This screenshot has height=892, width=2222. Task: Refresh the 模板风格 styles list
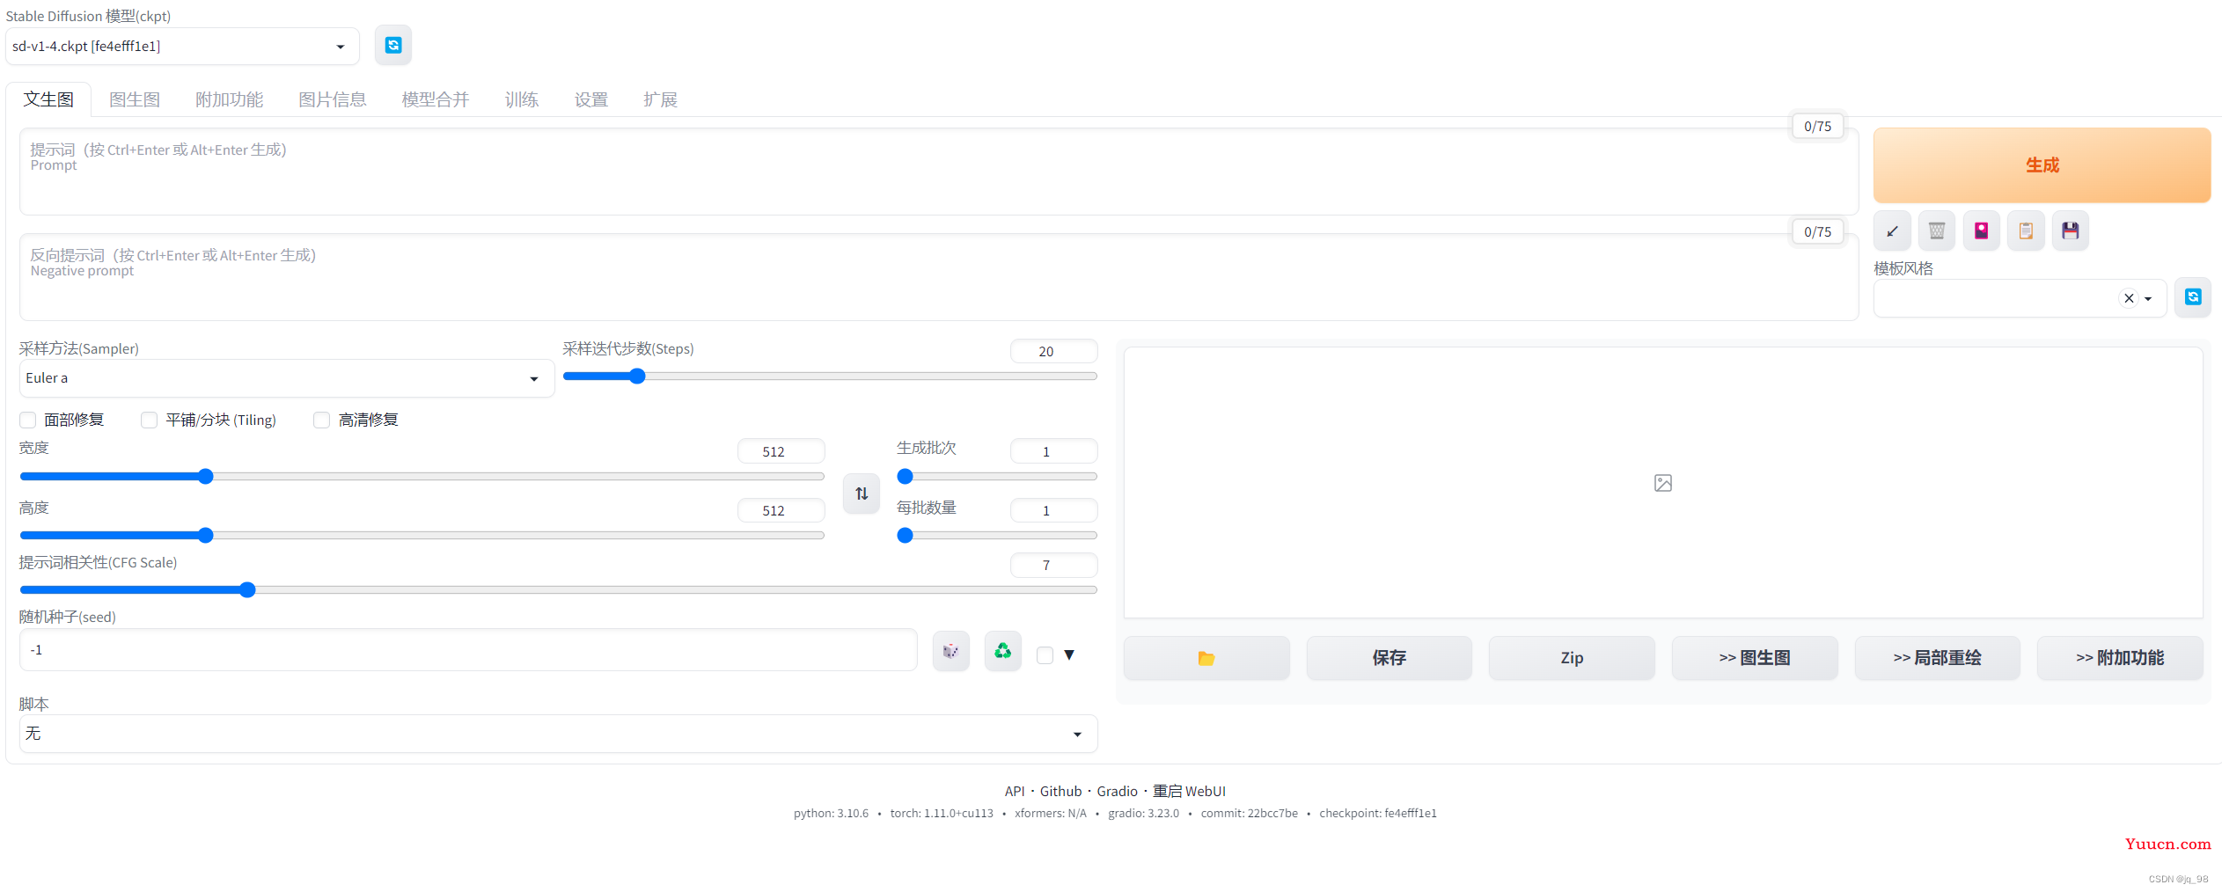pyautogui.click(x=2193, y=297)
